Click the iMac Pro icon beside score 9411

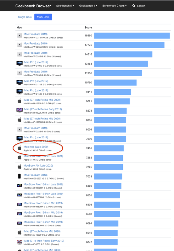20,92
